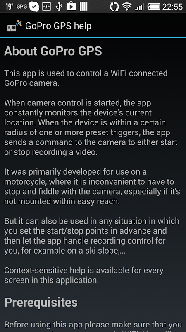Tap the USB connection status icon
This screenshot has width=186, height=332.
coord(59,7)
